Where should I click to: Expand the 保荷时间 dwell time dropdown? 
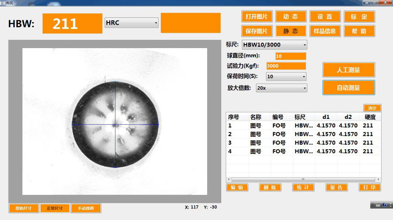286,77
